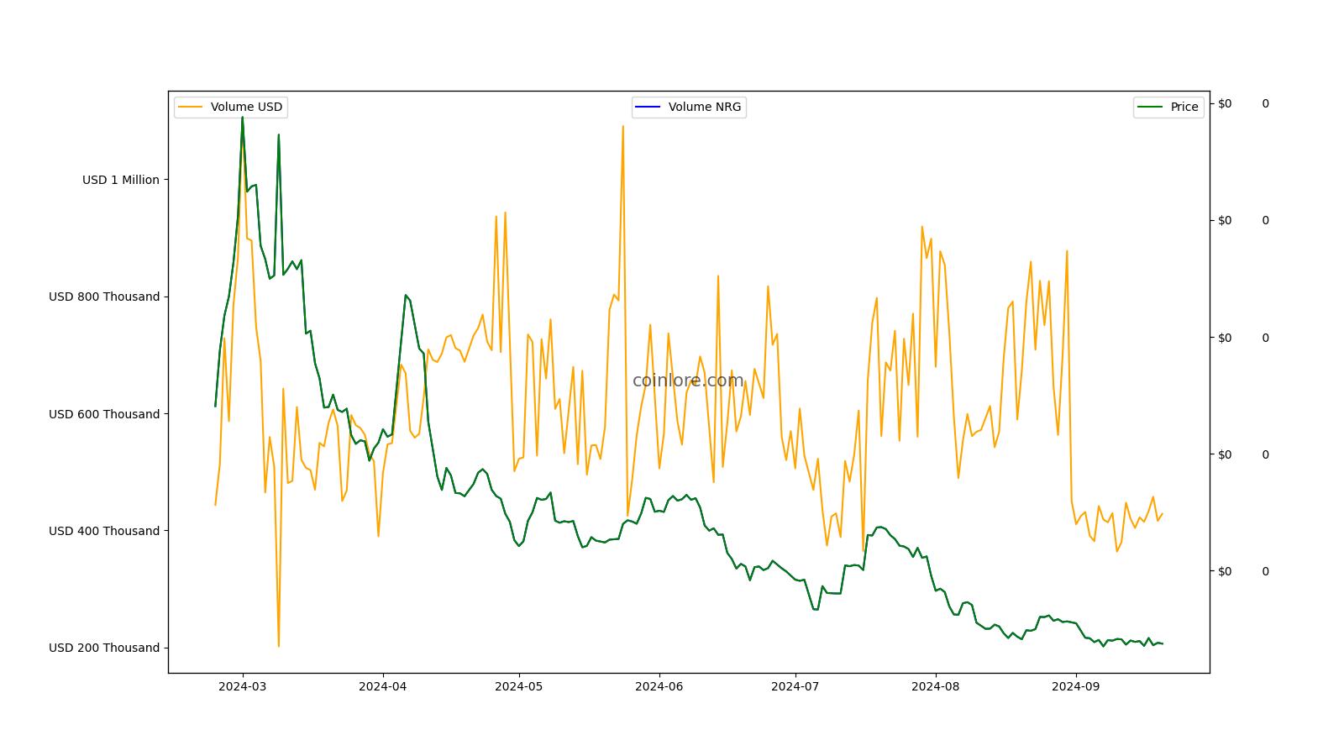Click the Volume USD legend entry
The width and height of the screenshot is (1344, 756).
click(231, 107)
